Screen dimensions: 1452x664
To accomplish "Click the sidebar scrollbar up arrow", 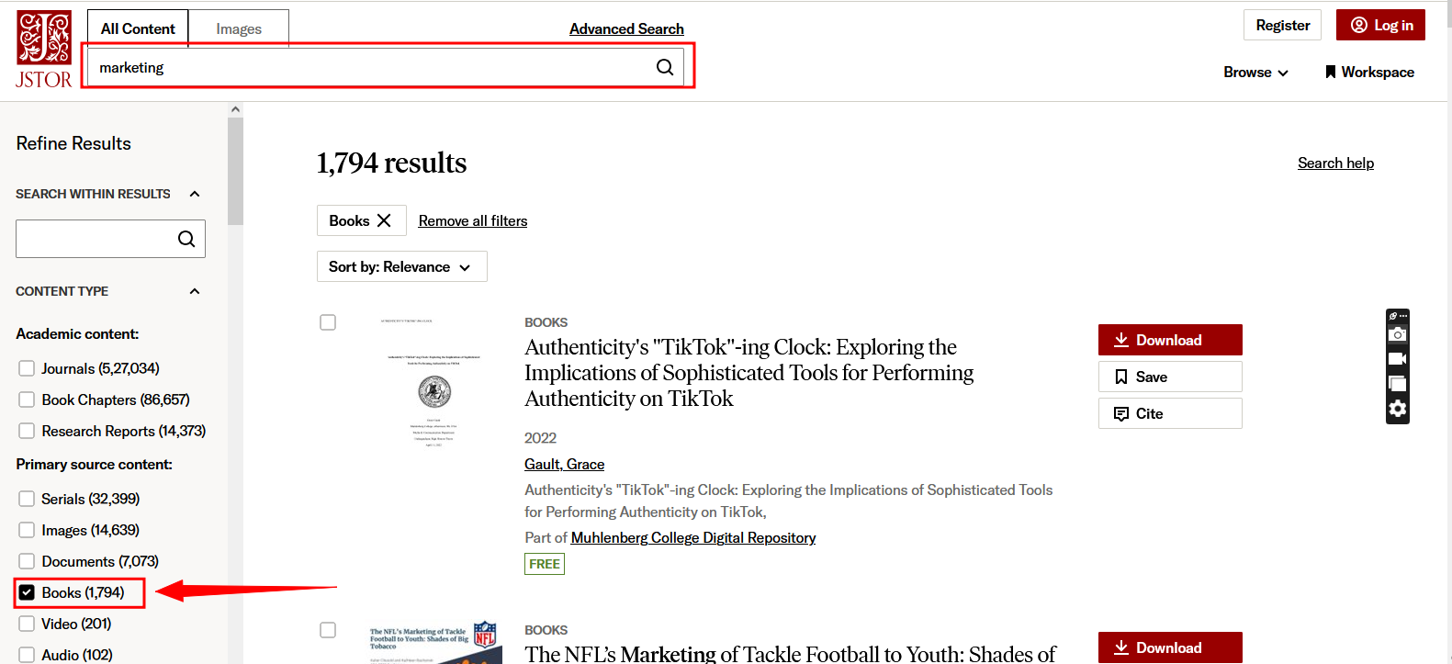I will click(235, 109).
